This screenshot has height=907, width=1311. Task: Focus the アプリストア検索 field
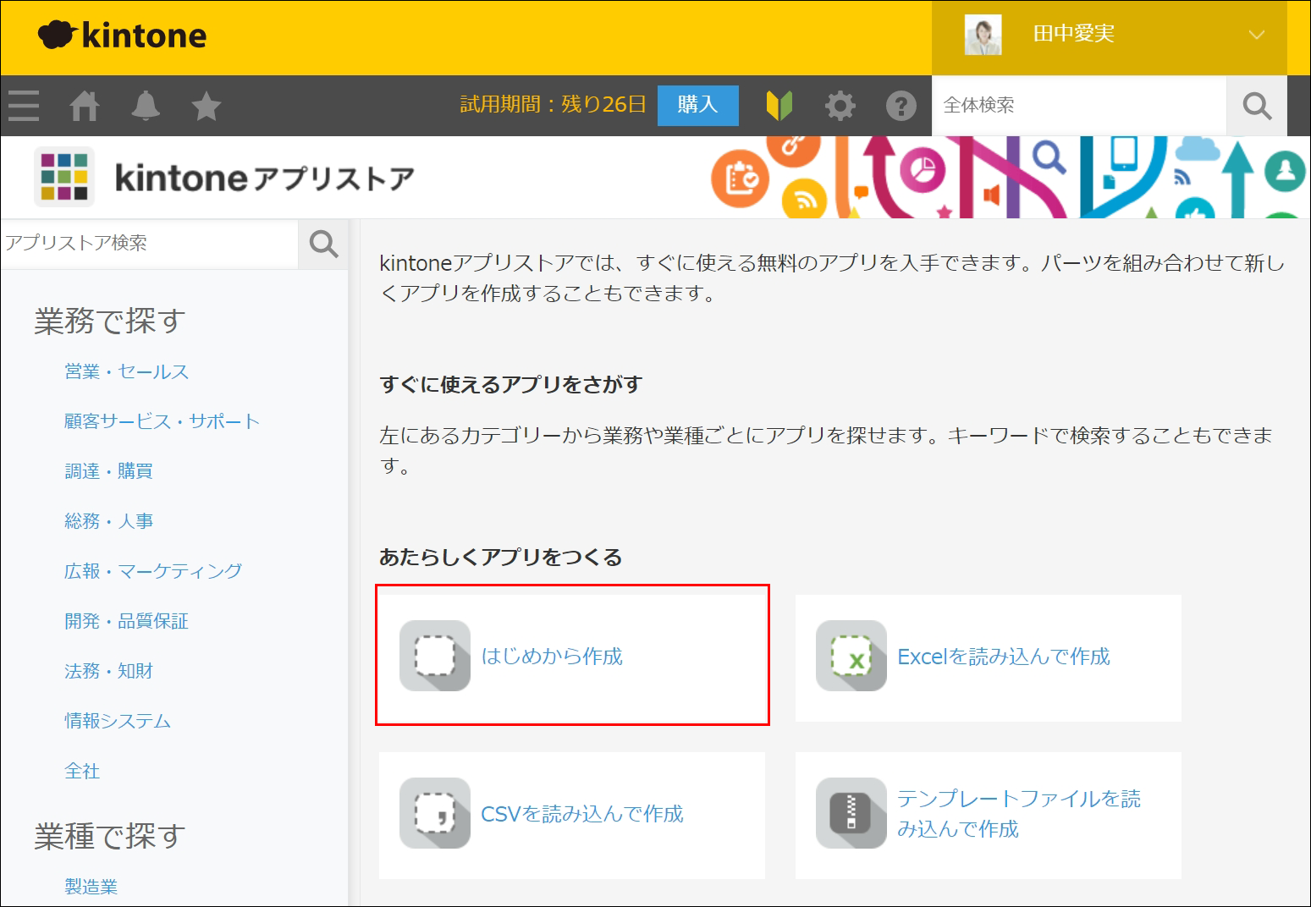pos(150,244)
